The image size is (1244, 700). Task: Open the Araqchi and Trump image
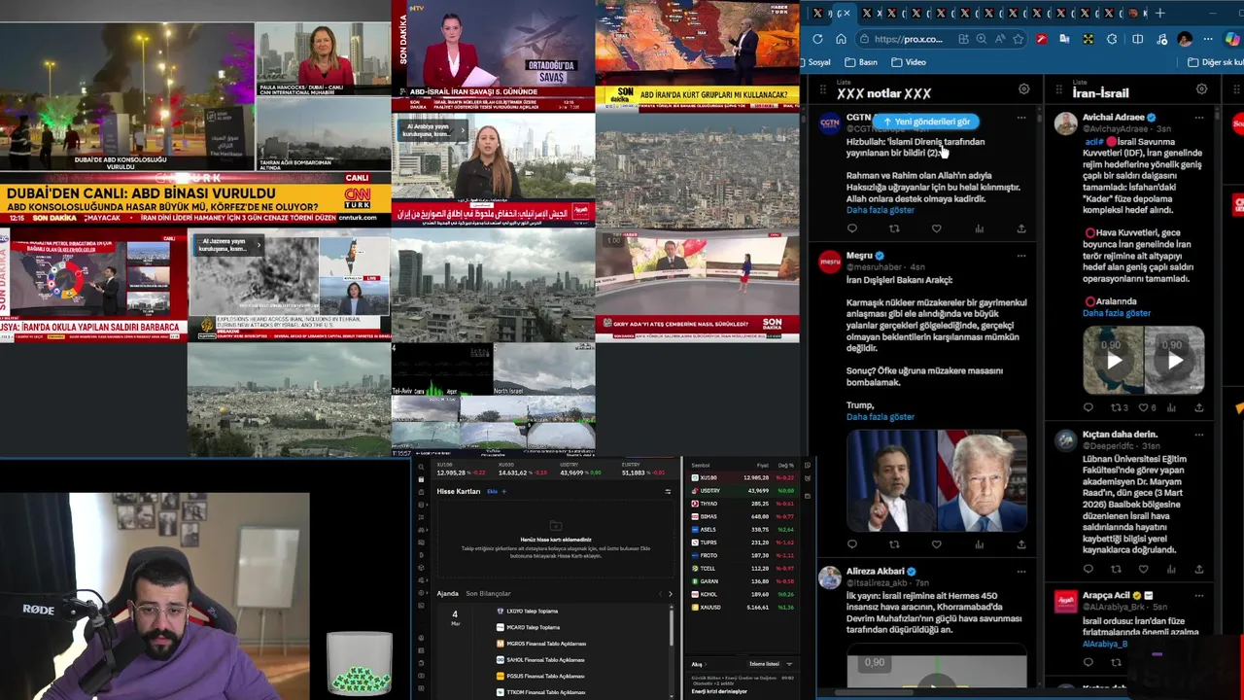(x=936, y=481)
